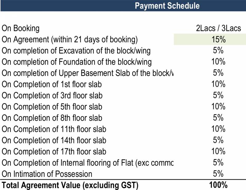This screenshot has height=190, width=246.
Task: Select the highlighted 15% cell
Action: tap(218, 40)
